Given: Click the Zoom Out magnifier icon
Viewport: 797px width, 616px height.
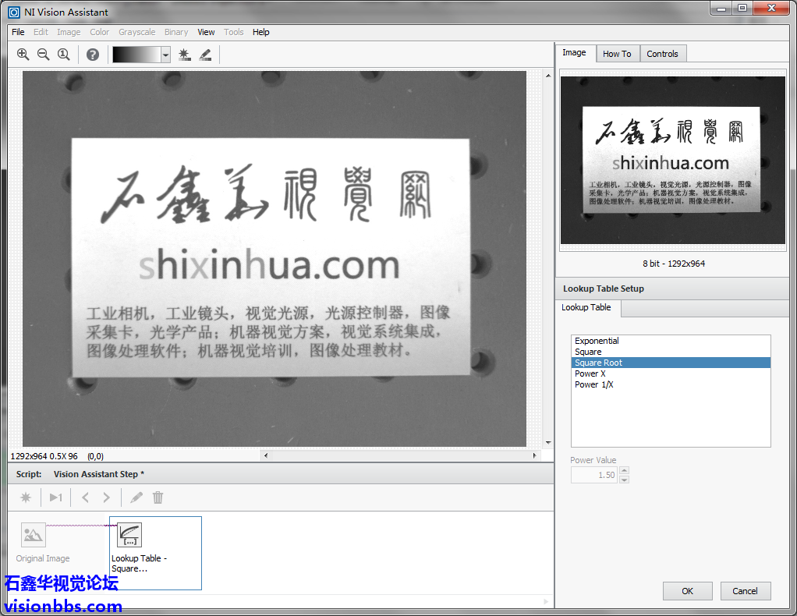Looking at the screenshot, I should [x=43, y=55].
